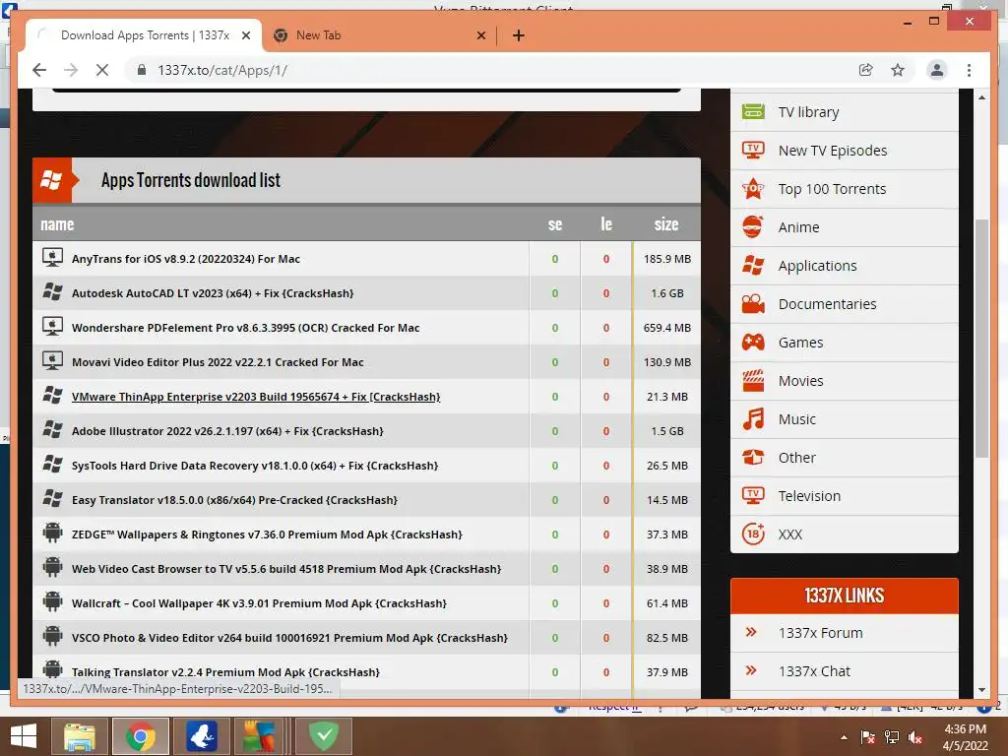Click the Android icon beside ZEDGE row
The width and height of the screenshot is (1008, 756).
(x=52, y=533)
